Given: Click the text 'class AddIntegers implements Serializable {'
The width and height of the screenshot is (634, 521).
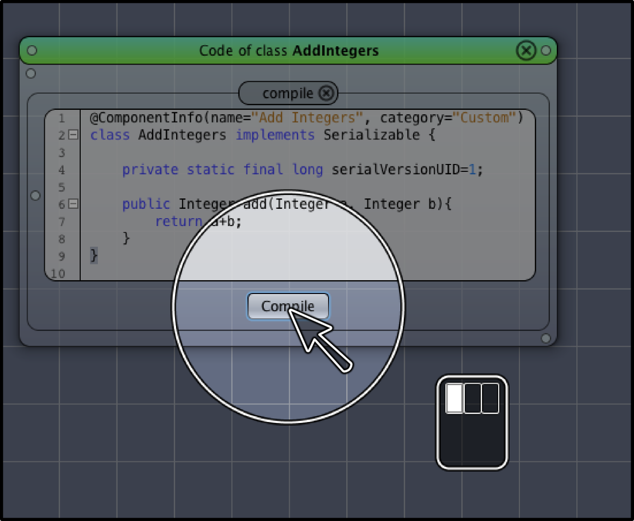Looking at the screenshot, I should click(x=263, y=135).
